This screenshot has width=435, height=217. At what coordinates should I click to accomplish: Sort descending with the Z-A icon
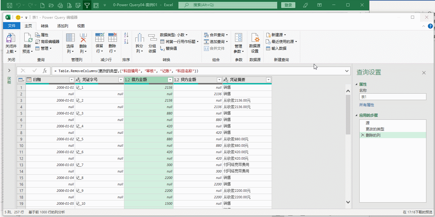(x=126, y=42)
